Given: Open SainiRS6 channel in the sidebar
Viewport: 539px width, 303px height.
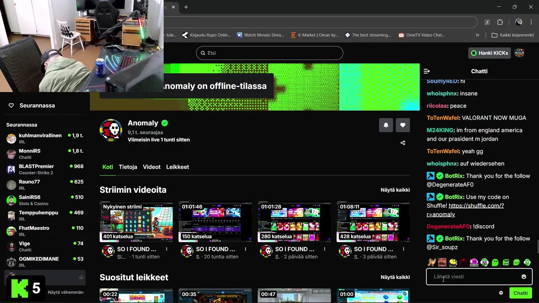Looking at the screenshot, I should pyautogui.click(x=45, y=200).
